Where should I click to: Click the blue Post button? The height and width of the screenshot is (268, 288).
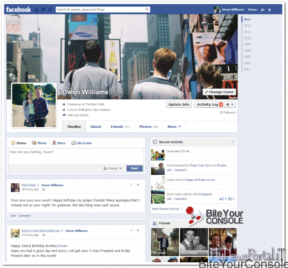[135, 169]
